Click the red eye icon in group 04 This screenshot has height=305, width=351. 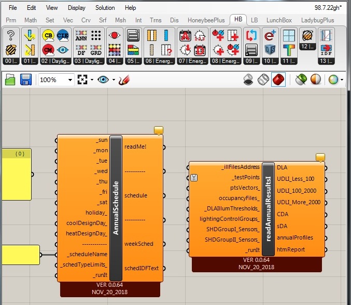point(115,35)
